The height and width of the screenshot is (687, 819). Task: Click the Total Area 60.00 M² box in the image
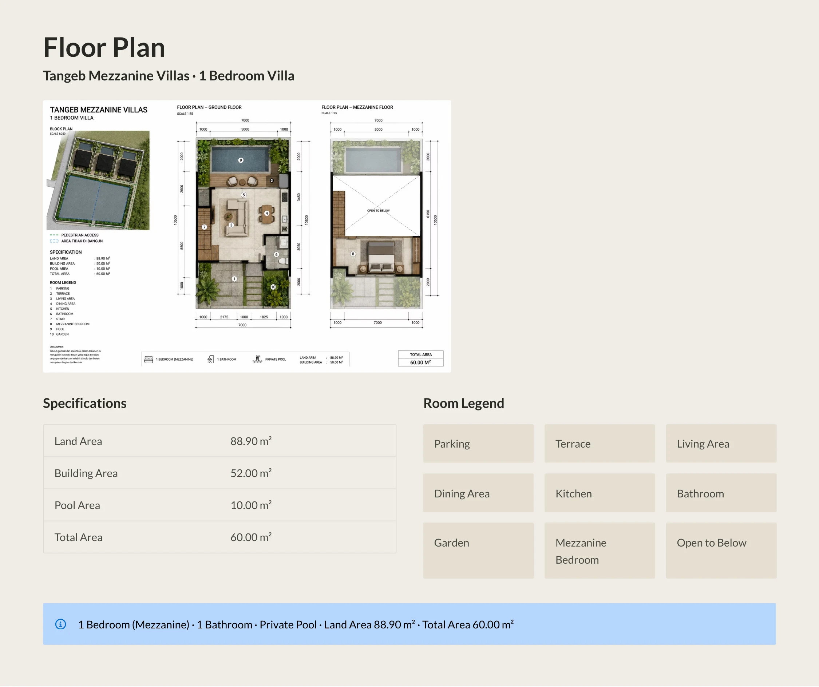(x=421, y=359)
